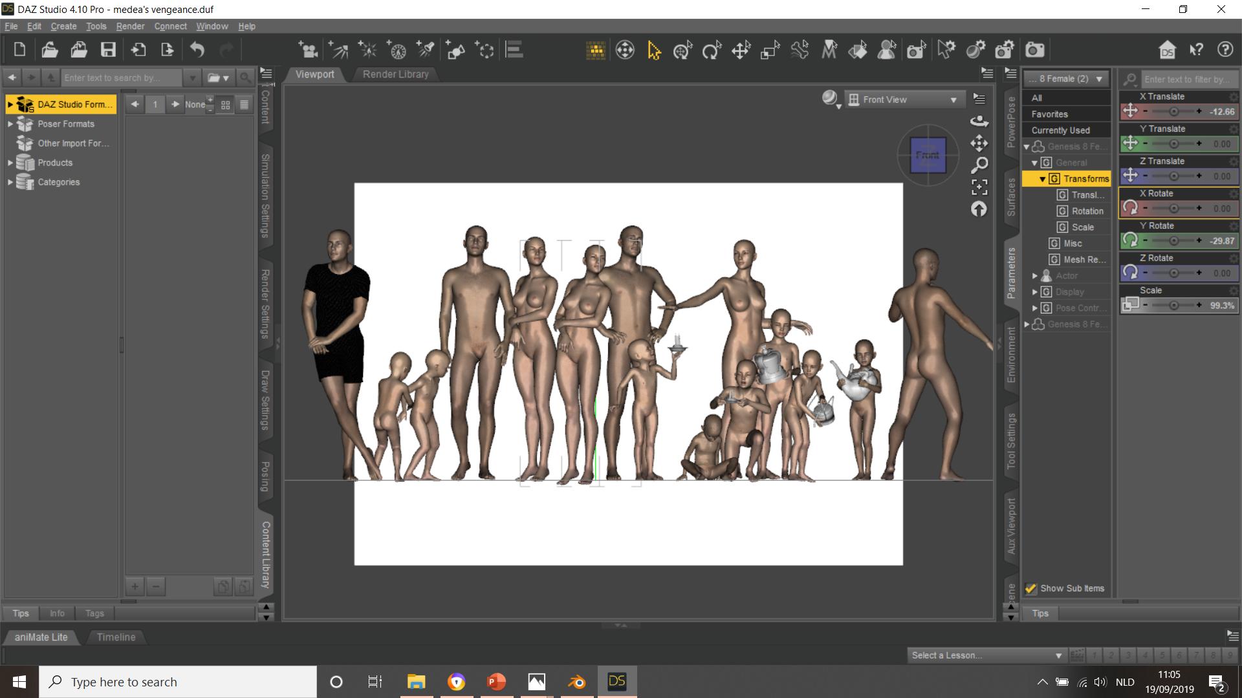The height and width of the screenshot is (698, 1242).
Task: Activate the Translate tool in toolbar
Action: coord(741,50)
